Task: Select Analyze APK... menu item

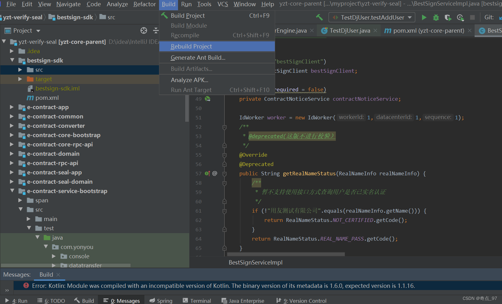Action: (x=217, y=80)
